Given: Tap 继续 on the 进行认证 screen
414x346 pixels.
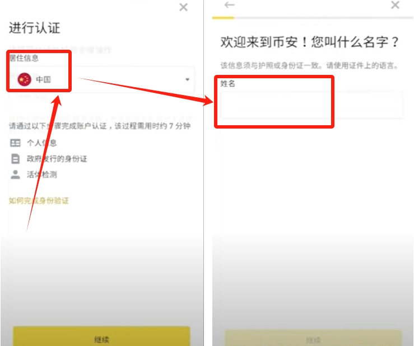Looking at the screenshot, I should pyautogui.click(x=101, y=336).
